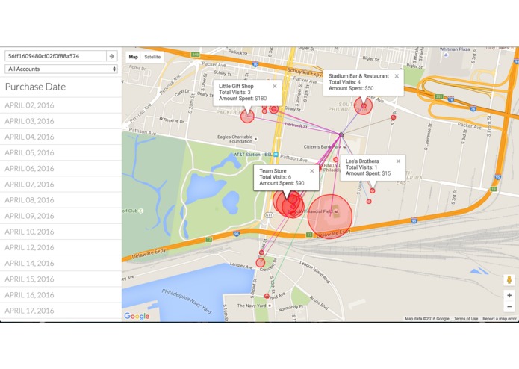Click the Eagles Charitable Foundation map marker
The height and width of the screenshot is (369, 519).
coord(255,139)
